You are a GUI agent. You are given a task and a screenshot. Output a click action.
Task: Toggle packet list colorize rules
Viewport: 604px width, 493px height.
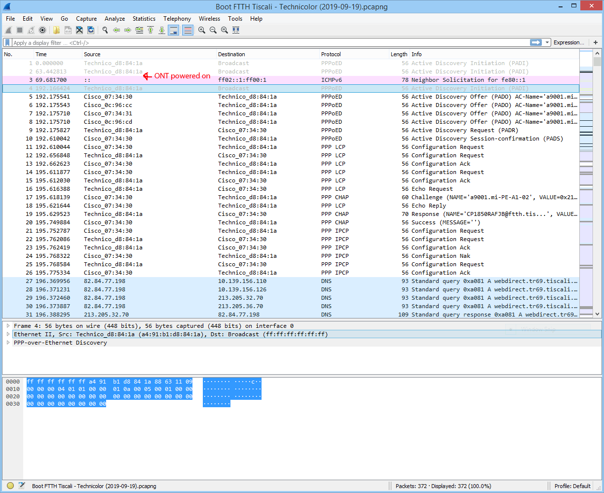[188, 30]
